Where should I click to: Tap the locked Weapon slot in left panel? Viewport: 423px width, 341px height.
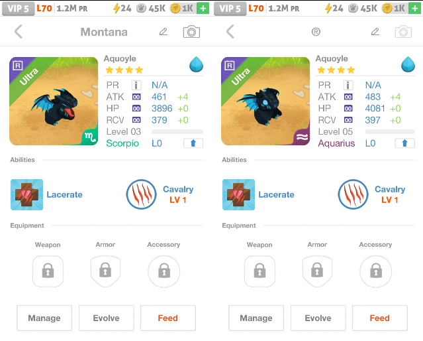click(x=48, y=271)
